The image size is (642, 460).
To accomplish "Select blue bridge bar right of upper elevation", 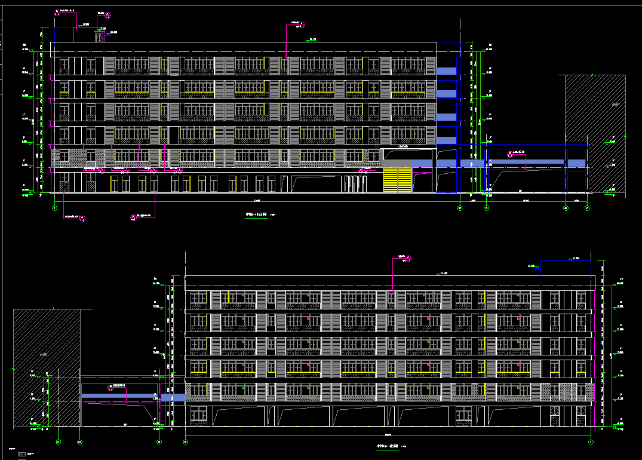I will [x=527, y=162].
